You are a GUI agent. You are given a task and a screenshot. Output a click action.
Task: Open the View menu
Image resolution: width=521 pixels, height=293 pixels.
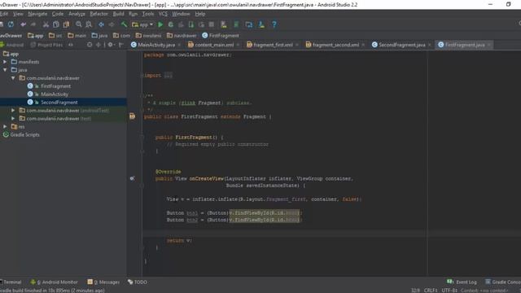[x=18, y=14]
